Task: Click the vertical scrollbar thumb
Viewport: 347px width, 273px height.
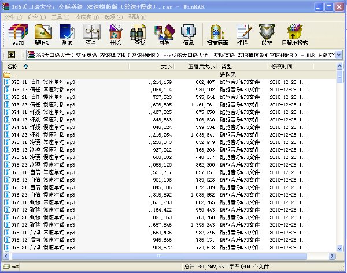Action: pyautogui.click(x=339, y=76)
